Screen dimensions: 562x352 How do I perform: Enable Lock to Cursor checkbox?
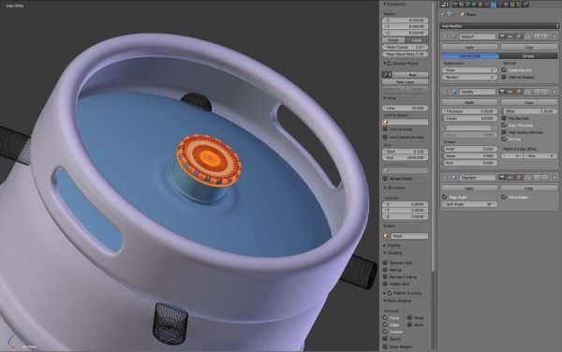coord(385,129)
